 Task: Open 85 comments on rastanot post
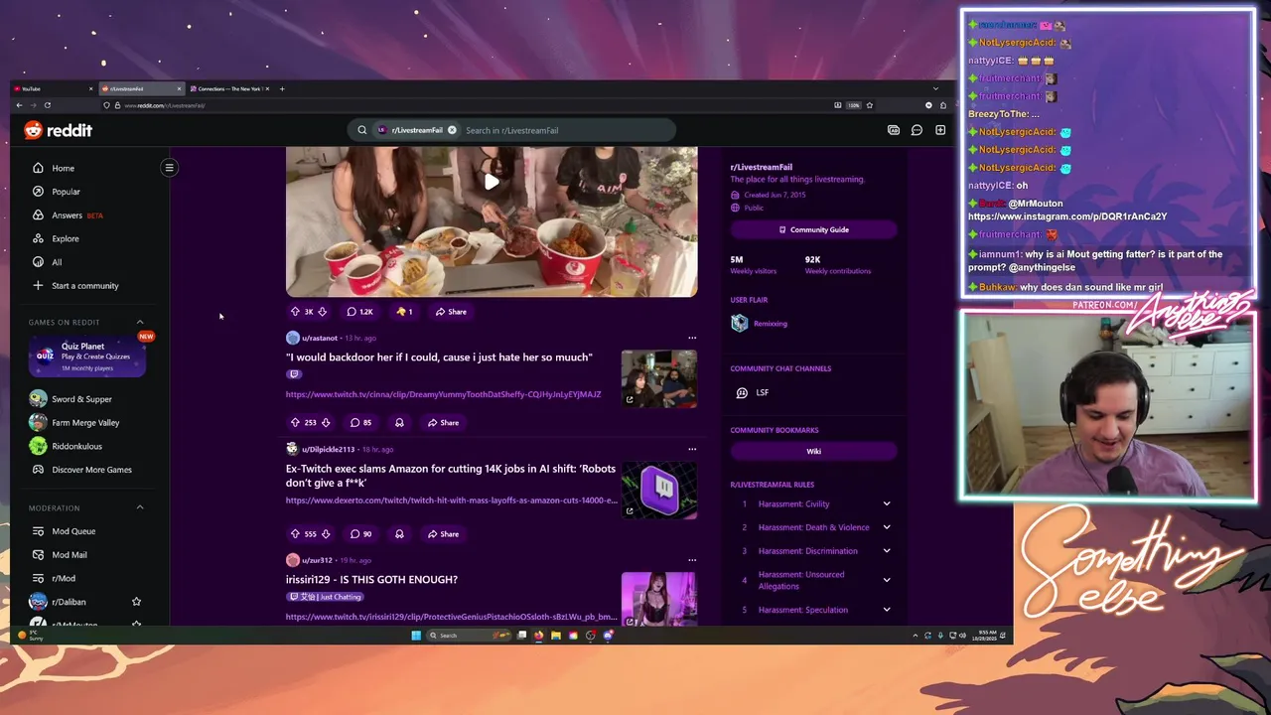coord(360,423)
